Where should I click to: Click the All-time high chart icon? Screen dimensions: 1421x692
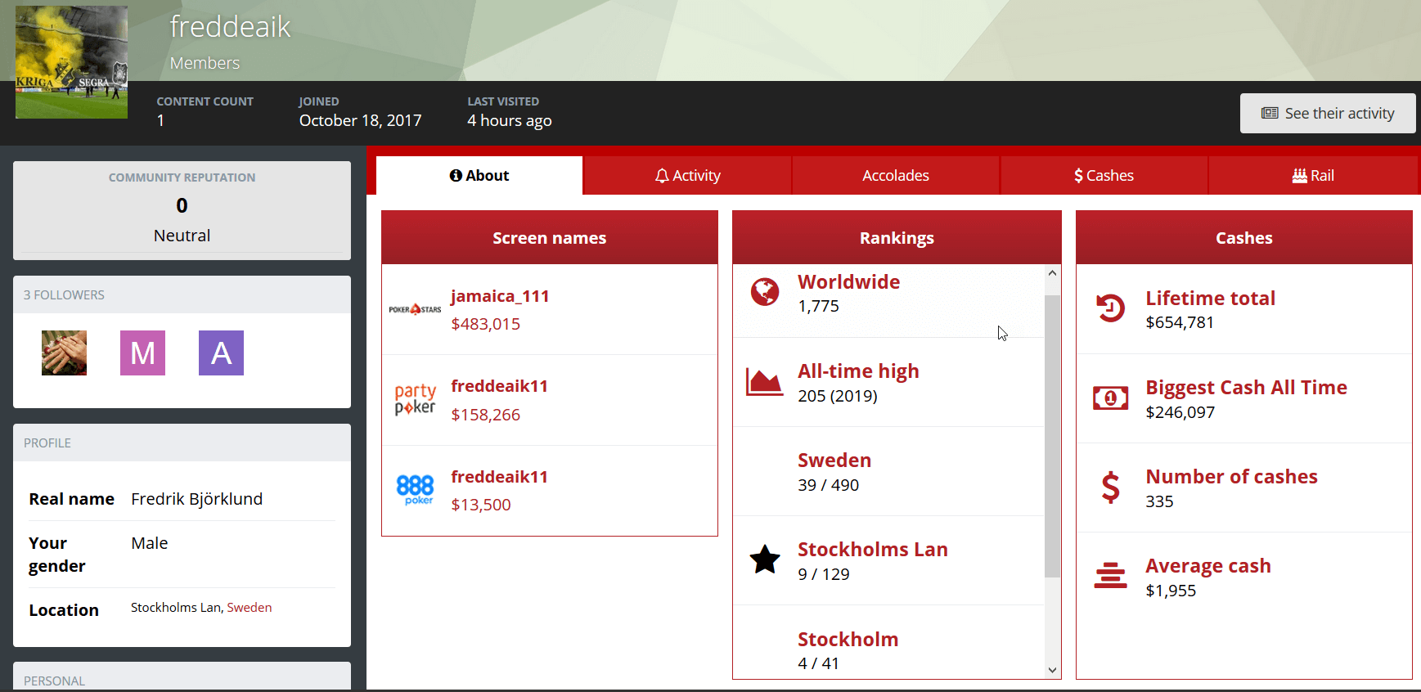tap(764, 382)
